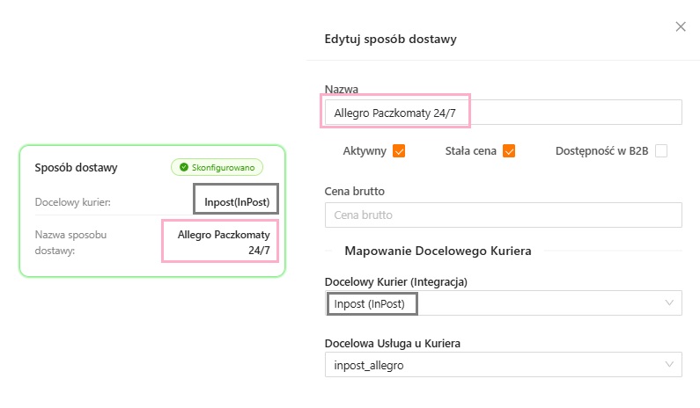Uncheck the Aktywny checkbox
The image size is (700, 408).
click(399, 151)
